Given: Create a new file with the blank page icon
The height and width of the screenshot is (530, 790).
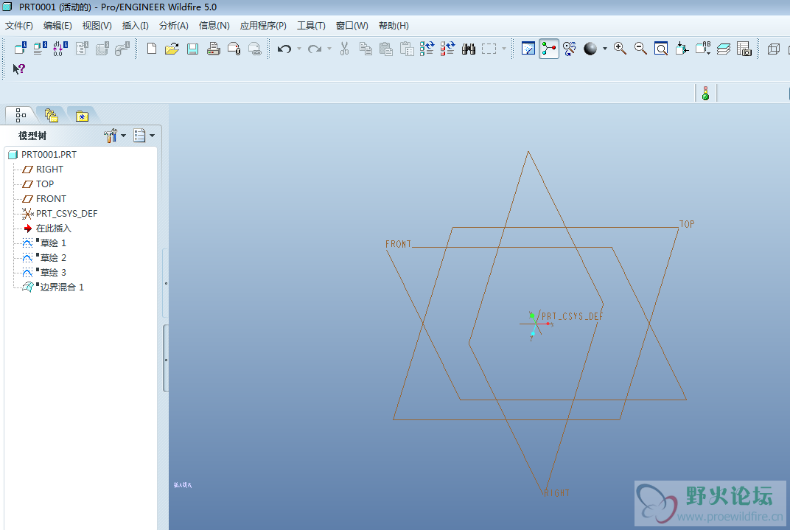Looking at the screenshot, I should coord(151,49).
